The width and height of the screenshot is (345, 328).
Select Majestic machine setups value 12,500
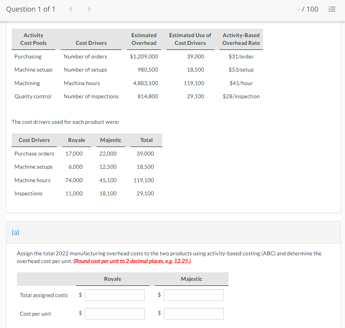coord(108,167)
